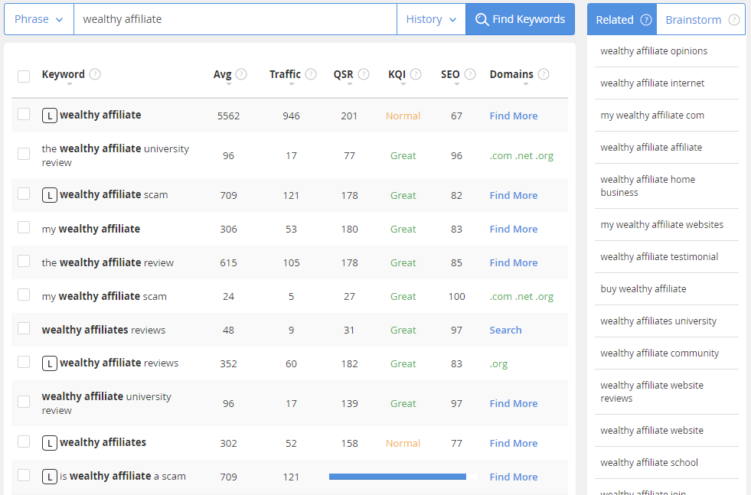Click .com .net .org for my wealthy affiliate scam
Viewport: 751px width, 495px height.
(521, 296)
